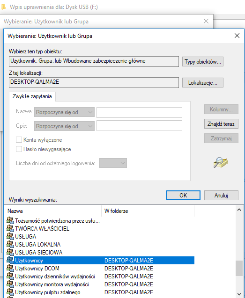Click the magnifying glass search icon
The image size is (245, 298).
pos(221,162)
